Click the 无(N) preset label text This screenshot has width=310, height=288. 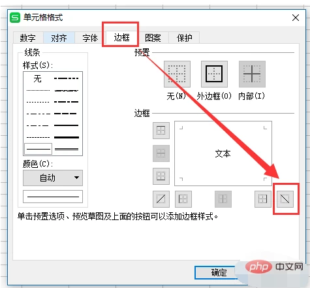pyautogui.click(x=176, y=96)
